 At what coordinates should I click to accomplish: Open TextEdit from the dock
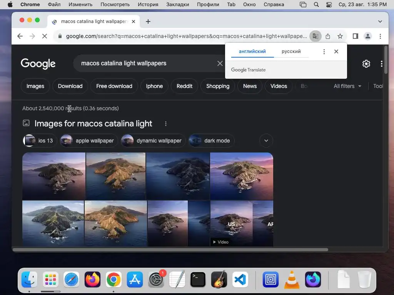[177, 279]
